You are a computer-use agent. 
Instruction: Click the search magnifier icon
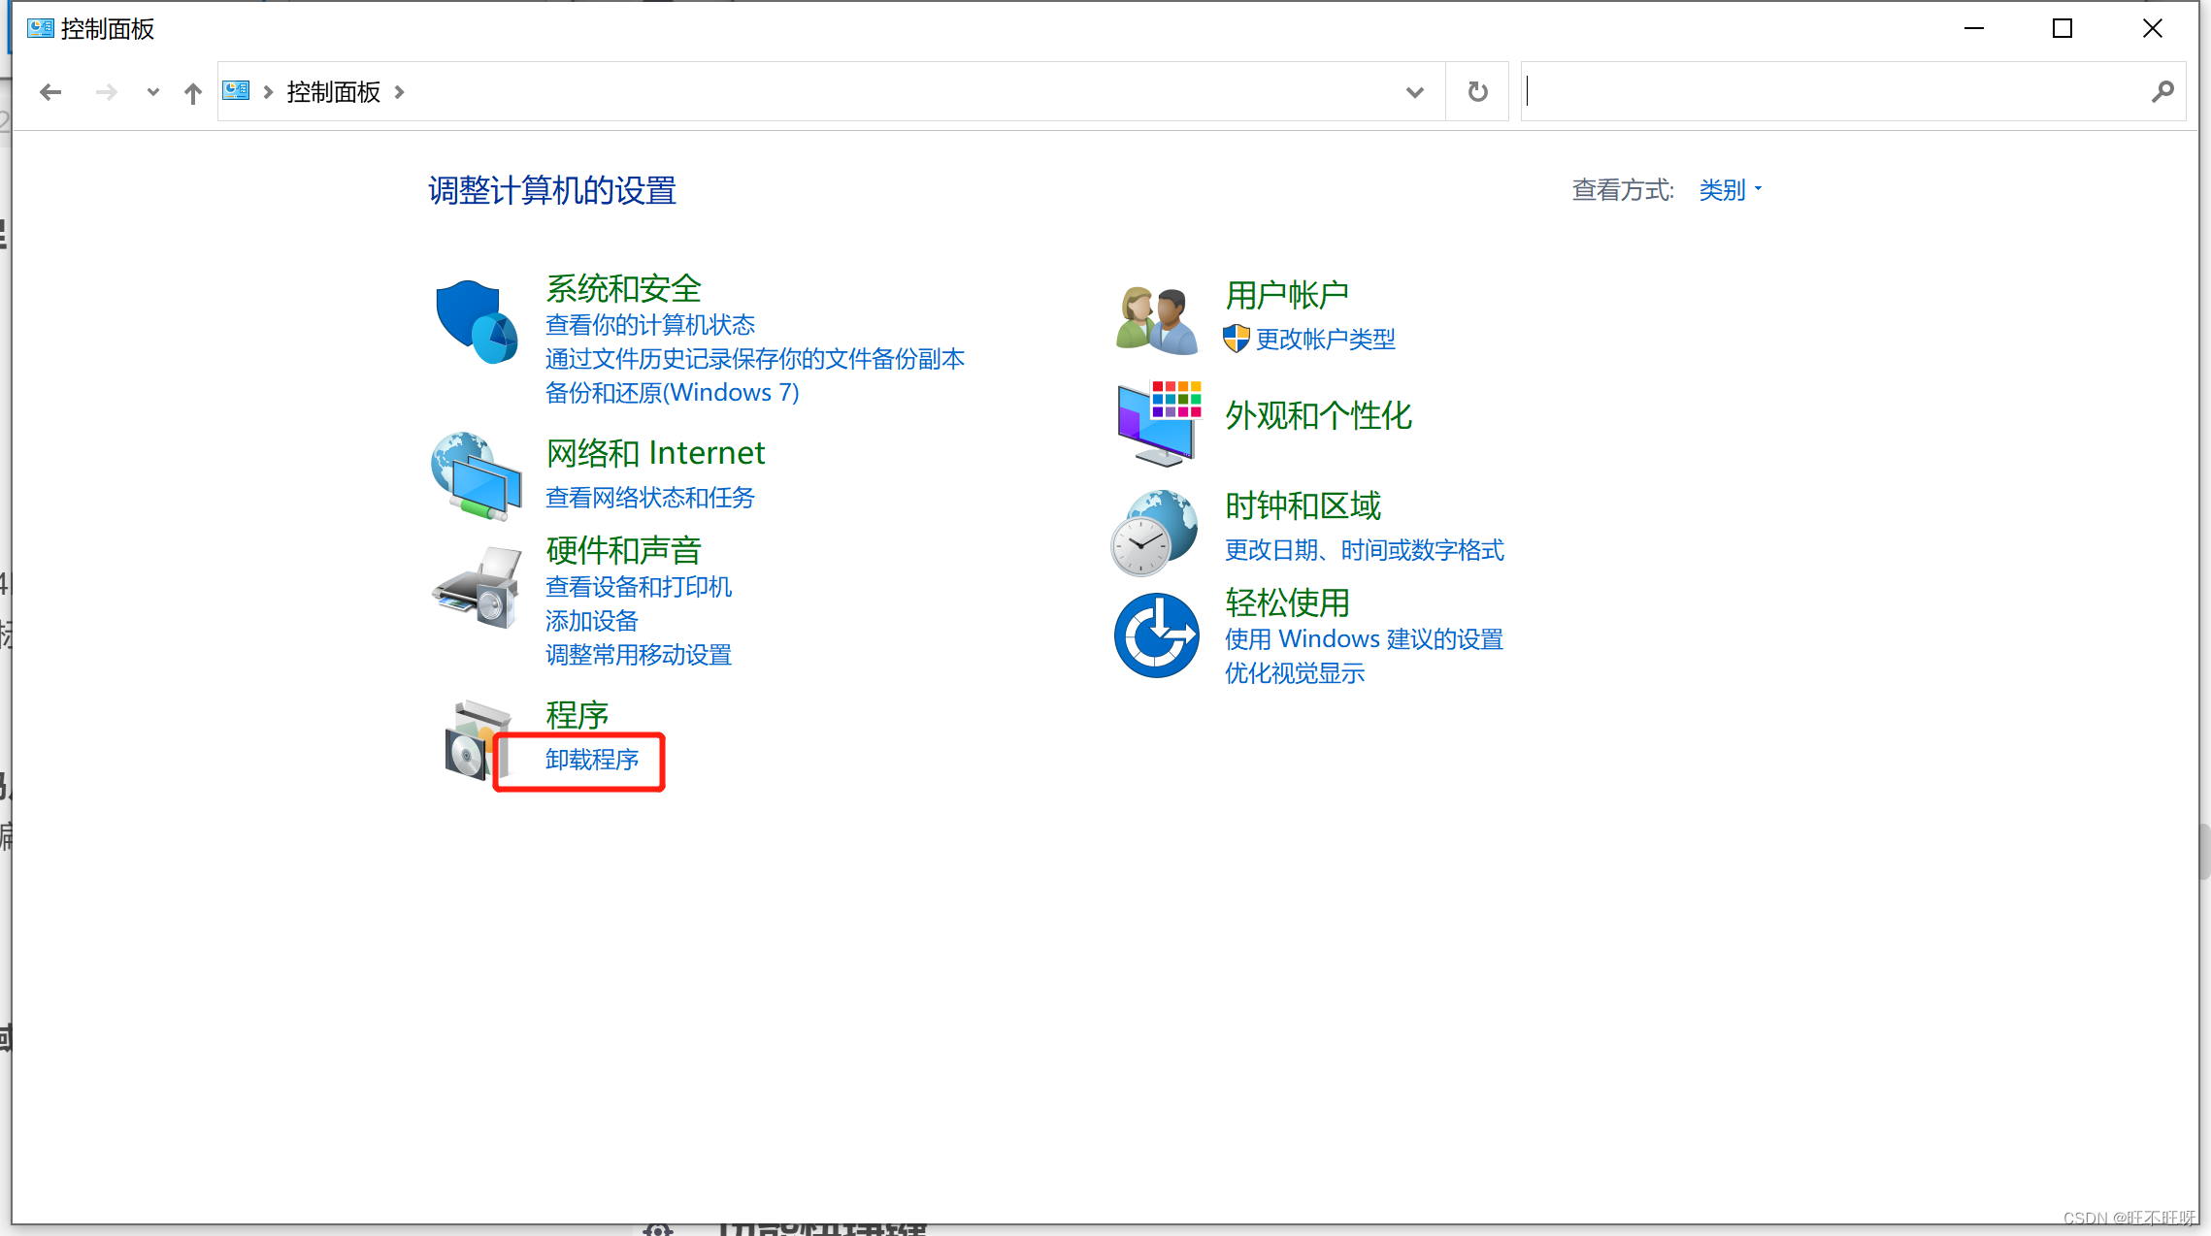pos(2162,91)
